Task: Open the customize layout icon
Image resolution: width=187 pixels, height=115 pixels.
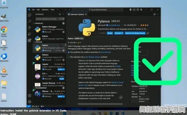Action: (x=141, y=9)
